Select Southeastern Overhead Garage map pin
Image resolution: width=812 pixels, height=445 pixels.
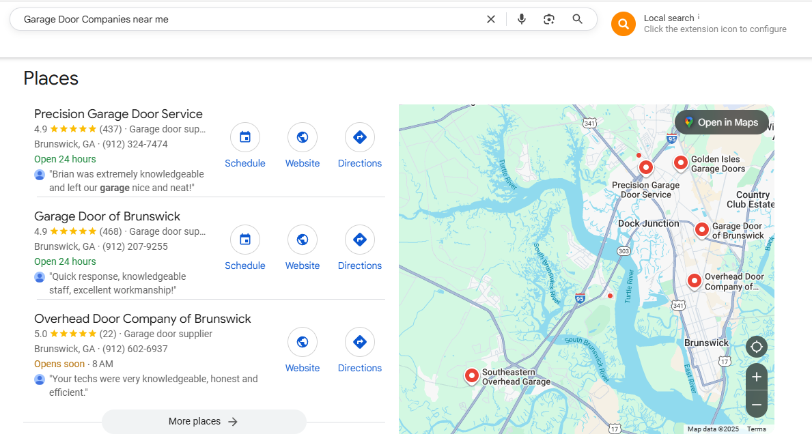[x=471, y=375]
